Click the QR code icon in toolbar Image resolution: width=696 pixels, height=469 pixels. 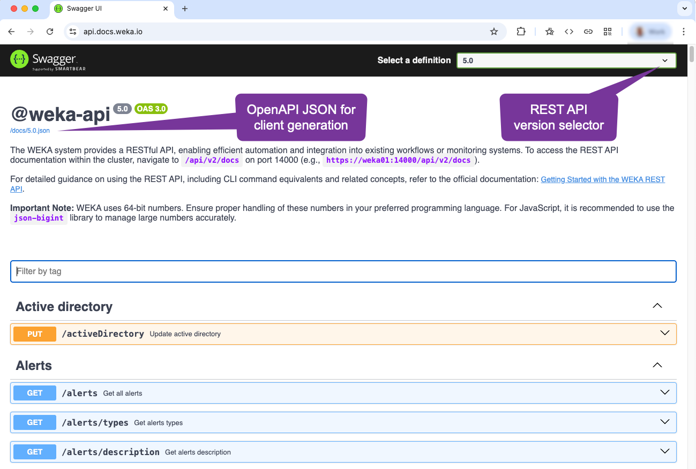click(x=608, y=32)
